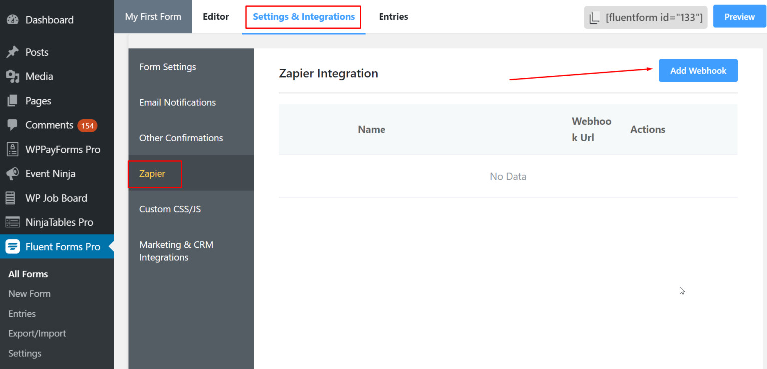The image size is (767, 369).
Task: Click the Event Ninja megaphone icon
Action: tap(12, 173)
